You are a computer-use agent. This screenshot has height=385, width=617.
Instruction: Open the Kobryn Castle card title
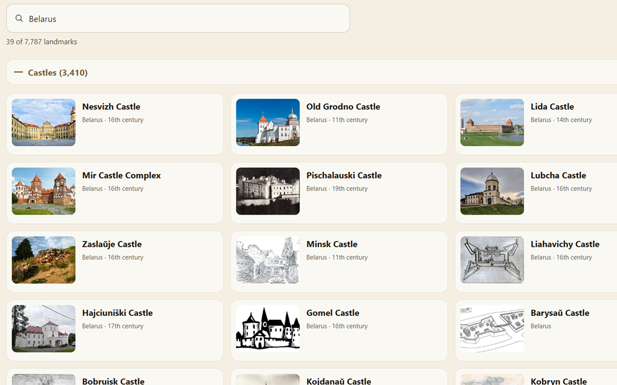tap(558, 381)
